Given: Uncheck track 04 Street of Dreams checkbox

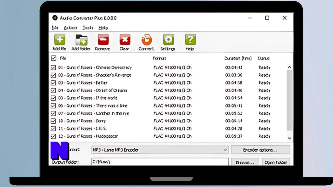Looking at the screenshot, I should point(53,91).
